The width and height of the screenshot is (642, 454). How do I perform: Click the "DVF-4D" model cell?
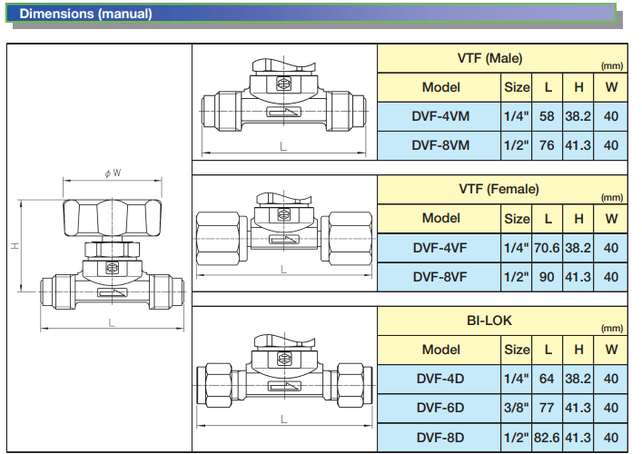click(x=440, y=379)
